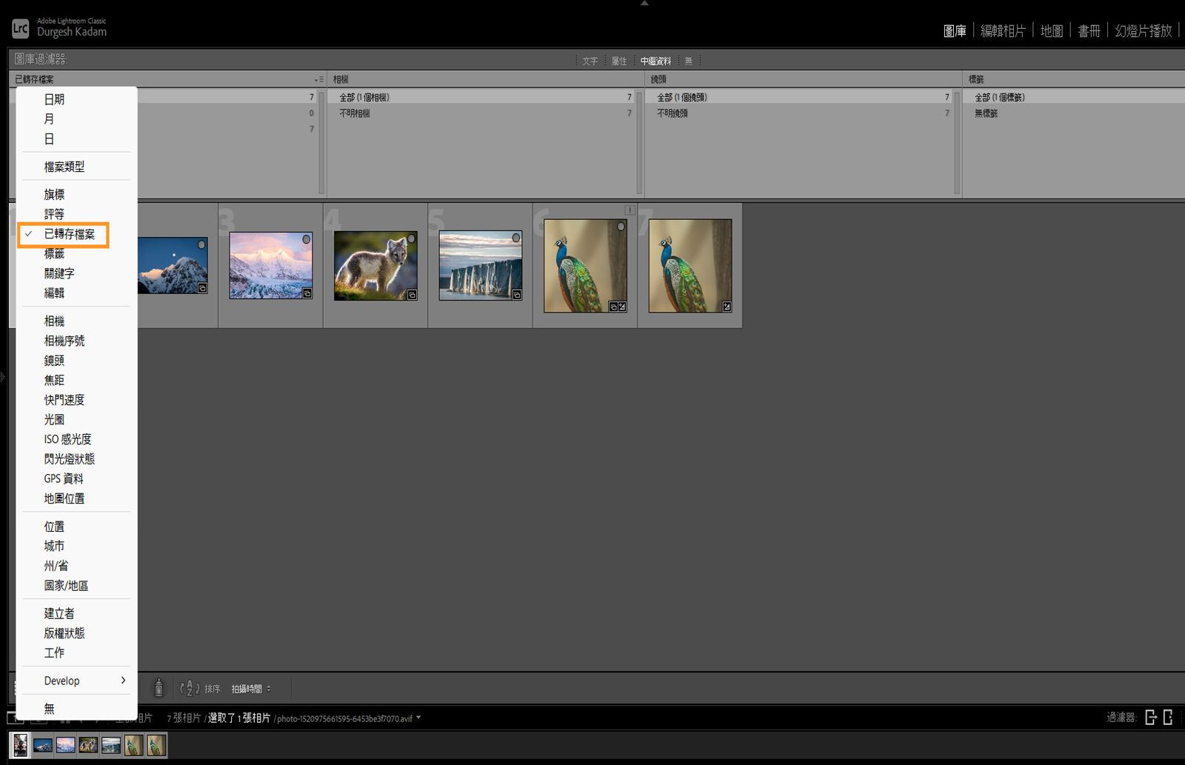The image size is (1185, 765).
Task: Choose 關鍵字 from the dropdown menu
Action: (x=59, y=273)
